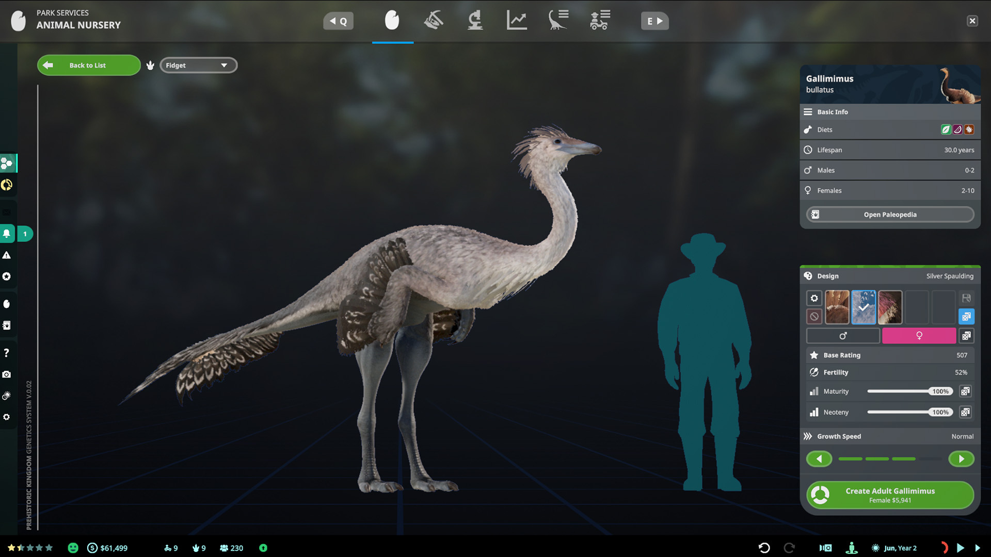Click the purple diet icon
The width and height of the screenshot is (991, 557).
pyautogui.click(x=957, y=129)
